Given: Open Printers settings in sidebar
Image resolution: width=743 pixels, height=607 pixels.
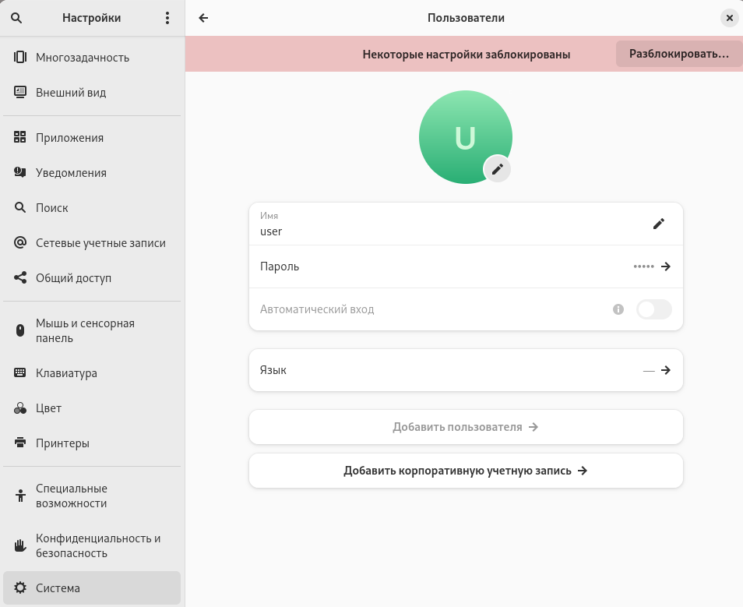Looking at the screenshot, I should (62, 443).
